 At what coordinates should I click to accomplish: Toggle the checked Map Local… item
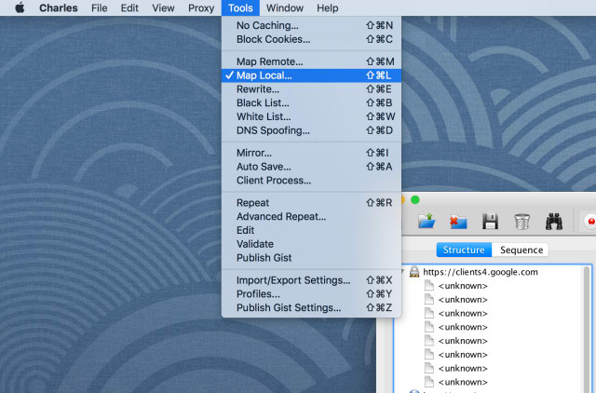[311, 75]
